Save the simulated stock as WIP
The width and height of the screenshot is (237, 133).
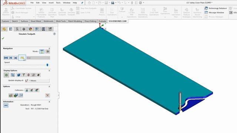click(x=16, y=95)
